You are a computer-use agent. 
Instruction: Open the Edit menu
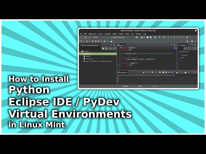tap(85, 34)
